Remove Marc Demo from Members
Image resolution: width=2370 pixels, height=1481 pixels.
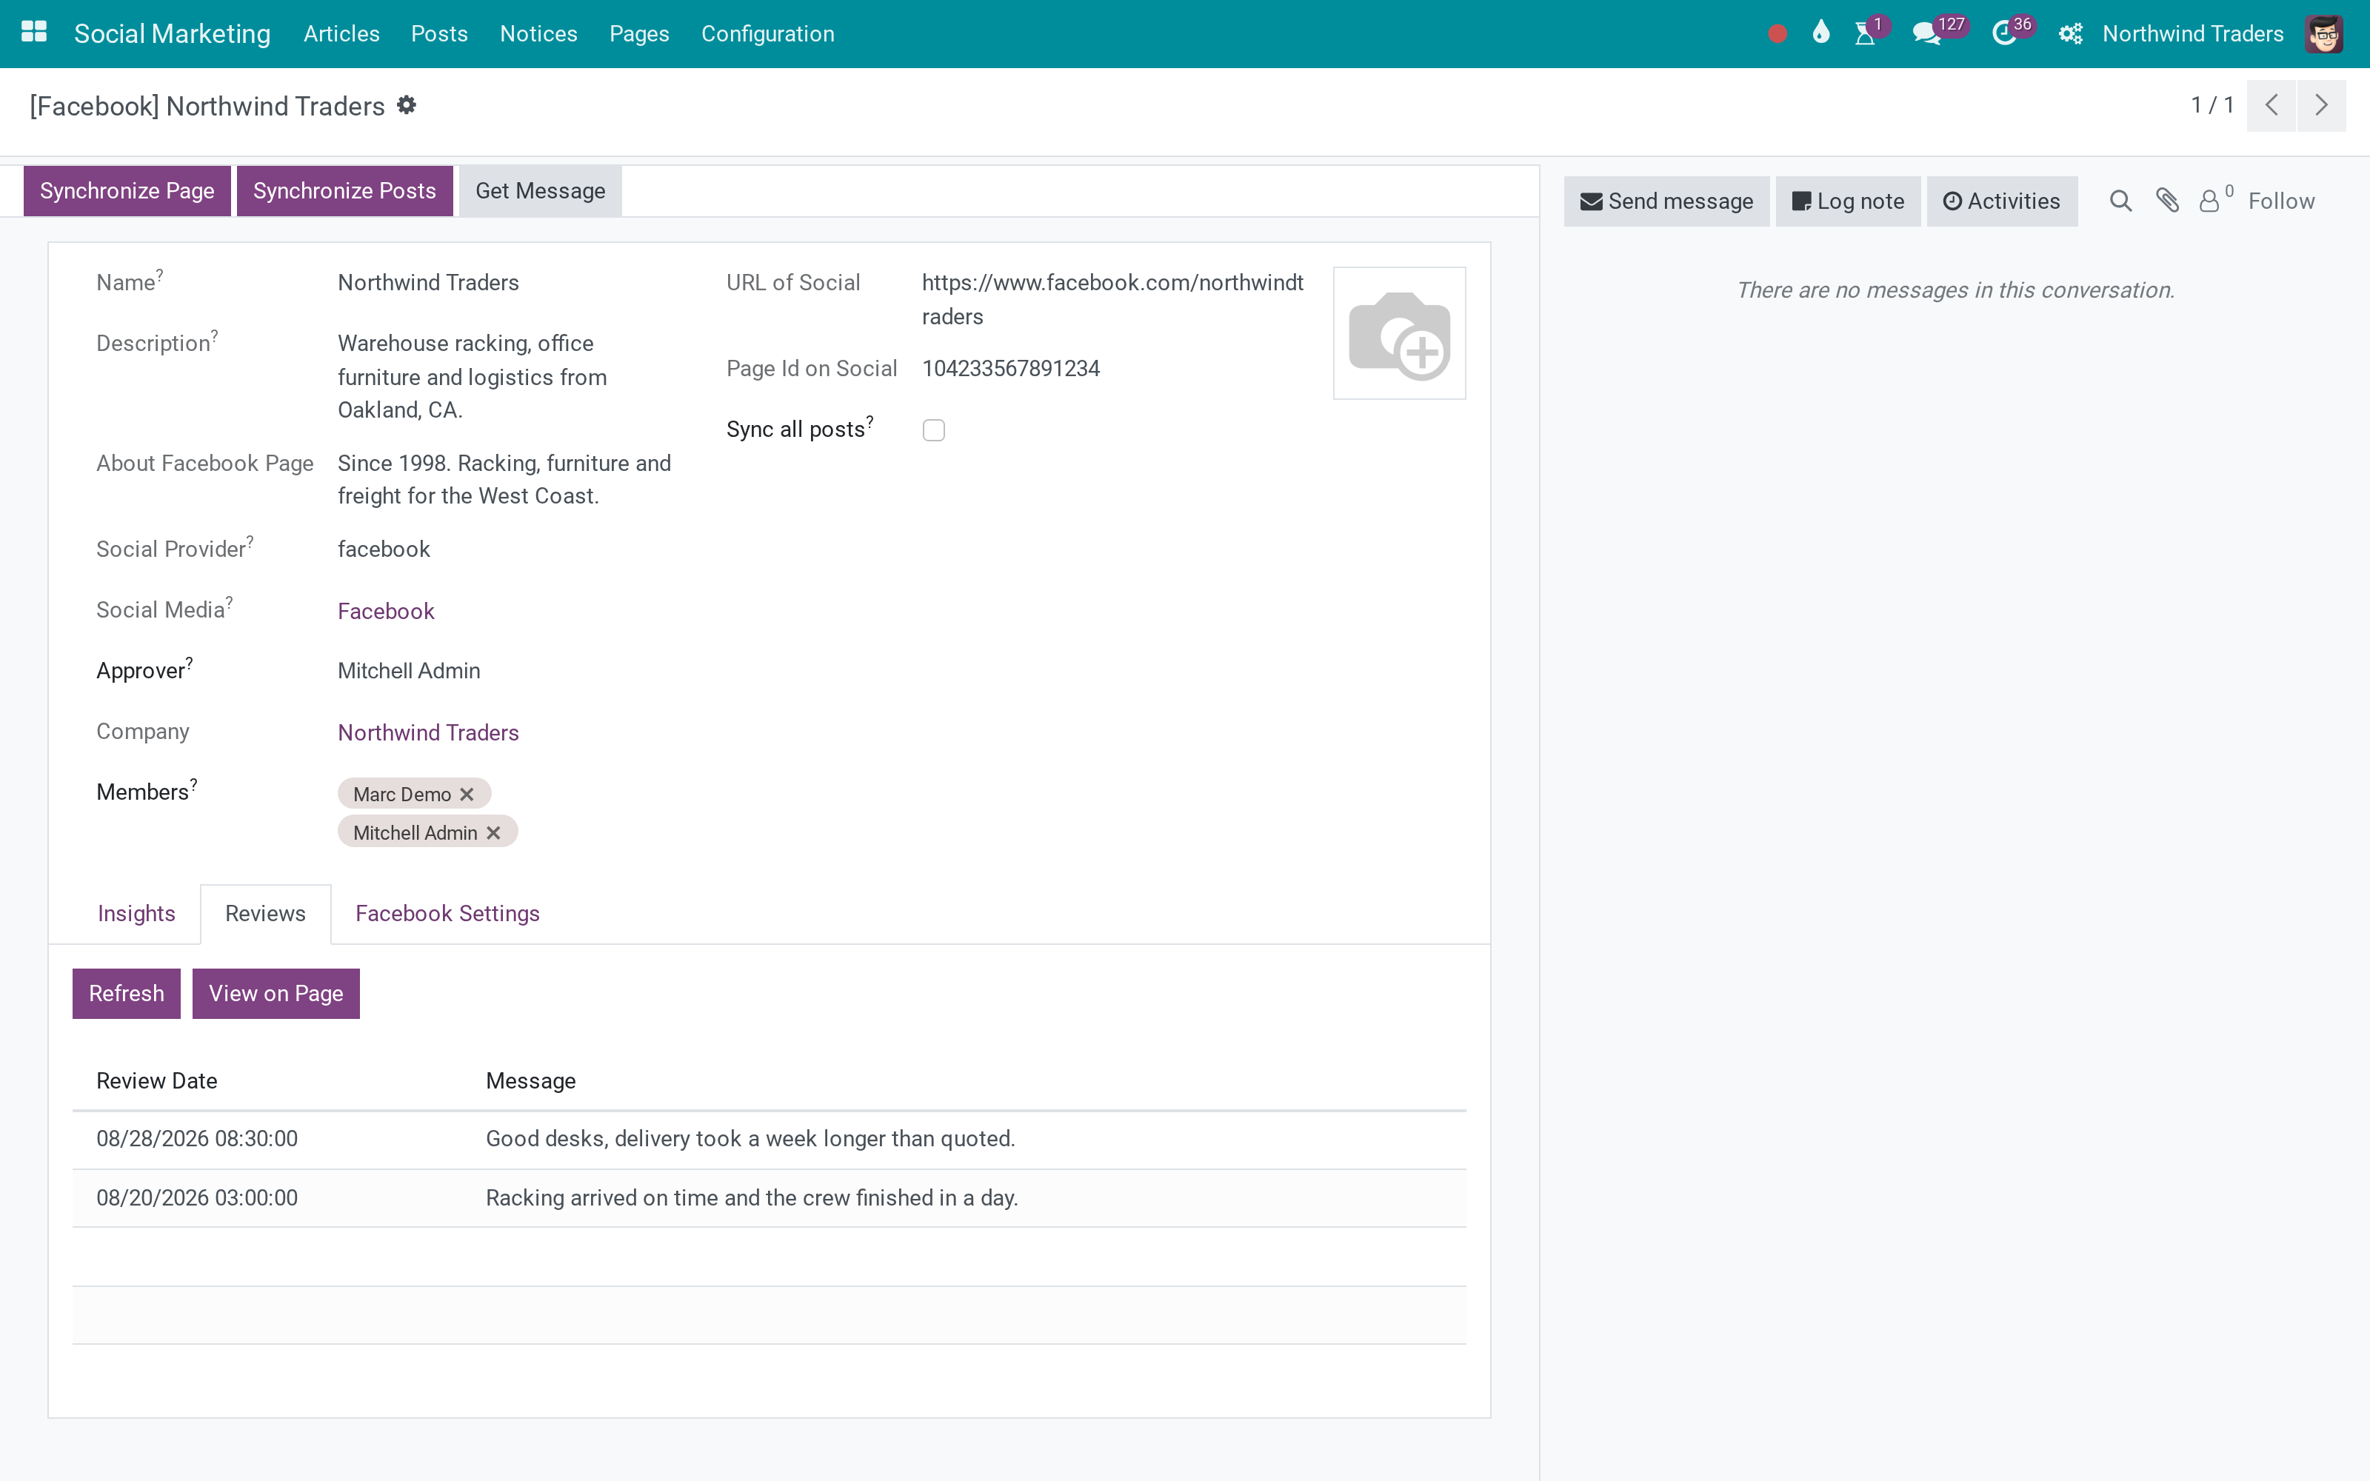[x=467, y=795]
